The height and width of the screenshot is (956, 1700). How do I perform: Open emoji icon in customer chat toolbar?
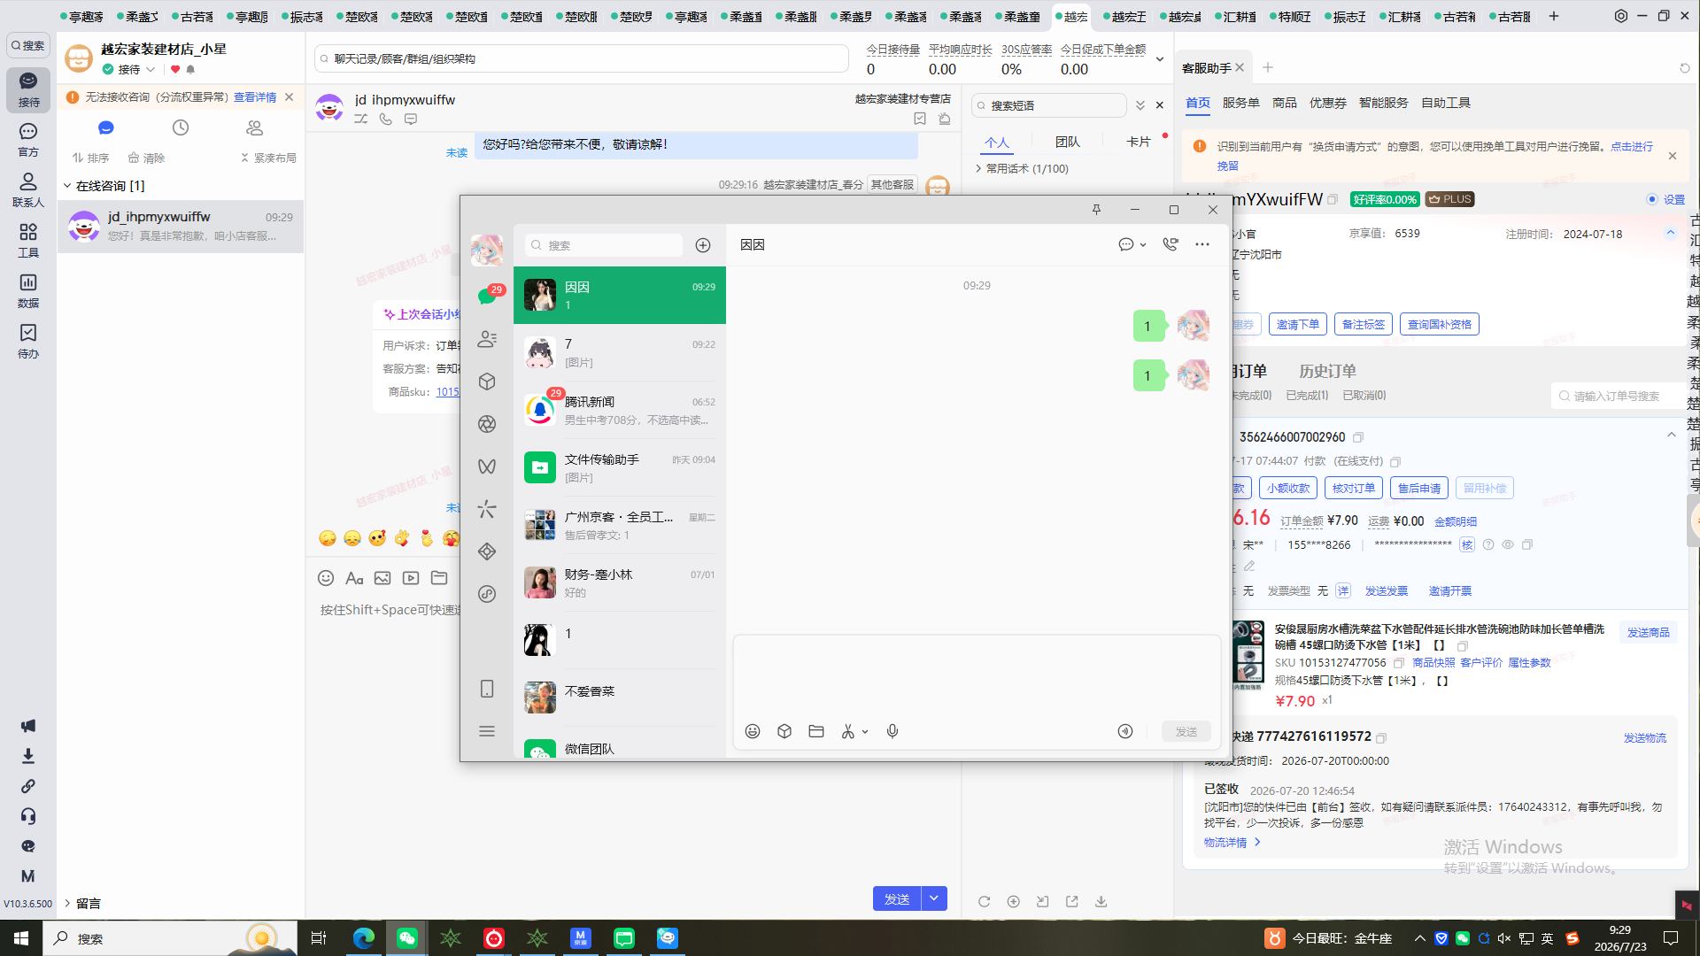(x=326, y=578)
